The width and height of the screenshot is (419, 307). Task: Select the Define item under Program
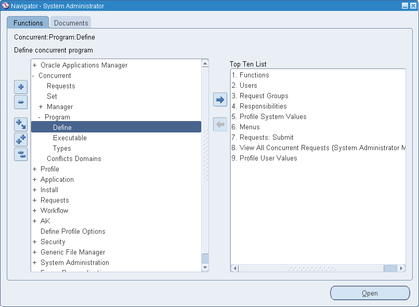pyautogui.click(x=116, y=127)
